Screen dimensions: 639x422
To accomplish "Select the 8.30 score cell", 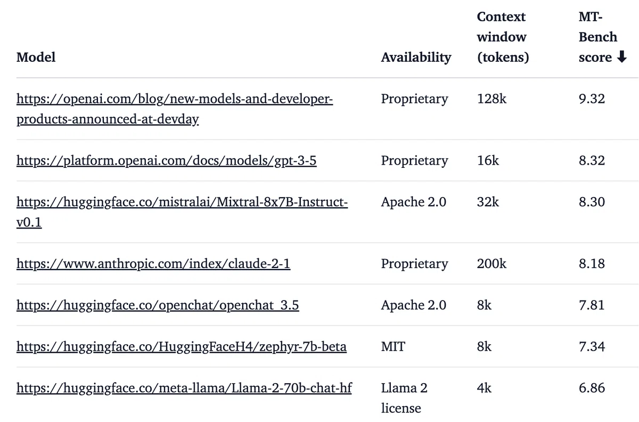I will (592, 201).
